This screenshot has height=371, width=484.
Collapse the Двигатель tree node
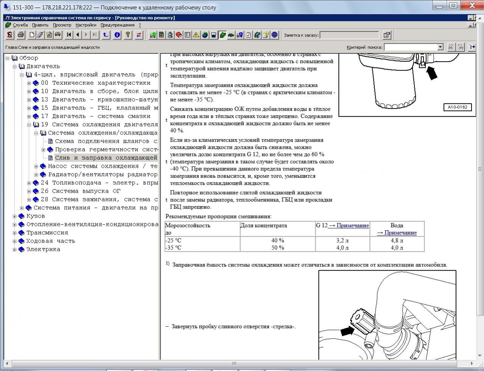pyautogui.click(x=15, y=66)
